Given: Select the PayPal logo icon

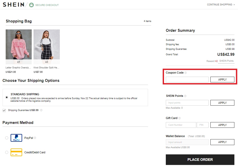Looking at the screenshot, I should (x=16, y=138).
